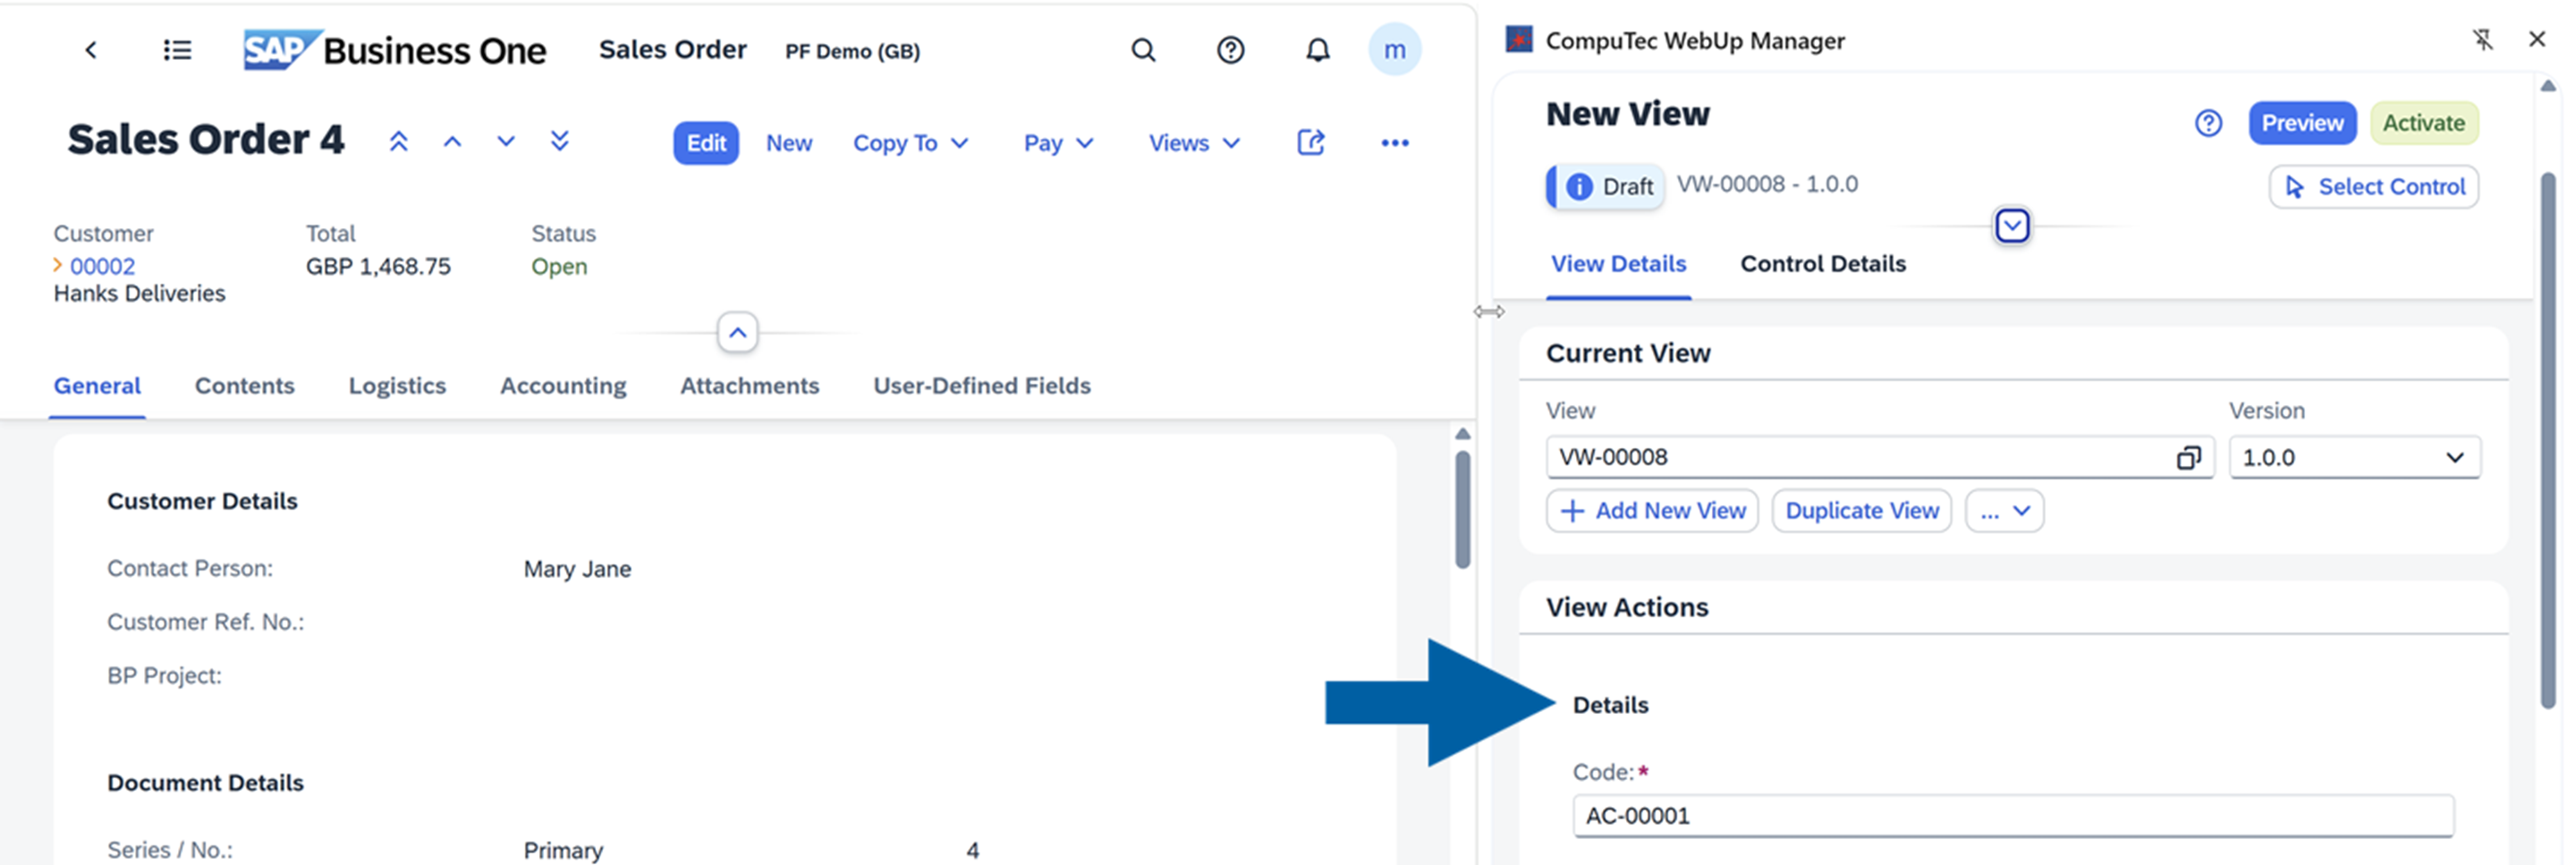This screenshot has width=2576, height=865.
Task: Unpin the WebUp Manager panel
Action: pos(2482,40)
